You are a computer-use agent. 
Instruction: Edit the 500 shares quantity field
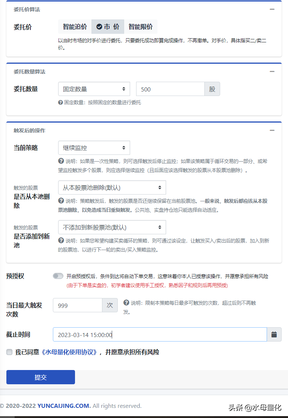pos(170,89)
